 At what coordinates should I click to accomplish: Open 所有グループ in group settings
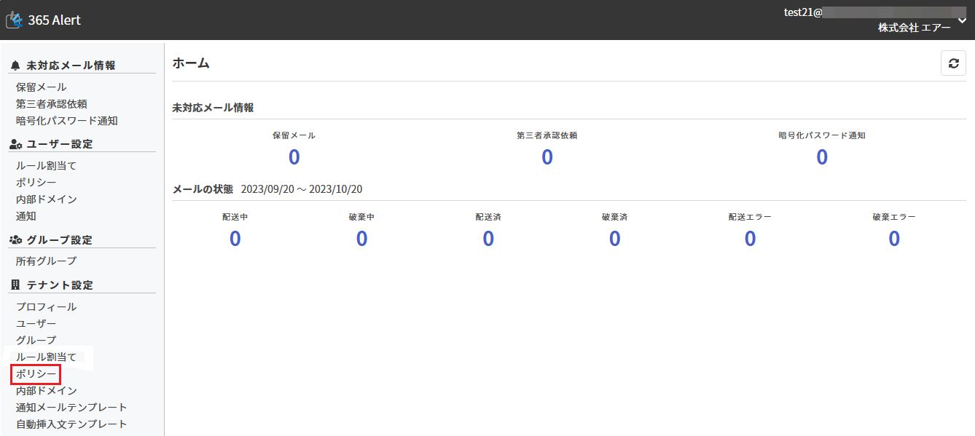pos(46,261)
